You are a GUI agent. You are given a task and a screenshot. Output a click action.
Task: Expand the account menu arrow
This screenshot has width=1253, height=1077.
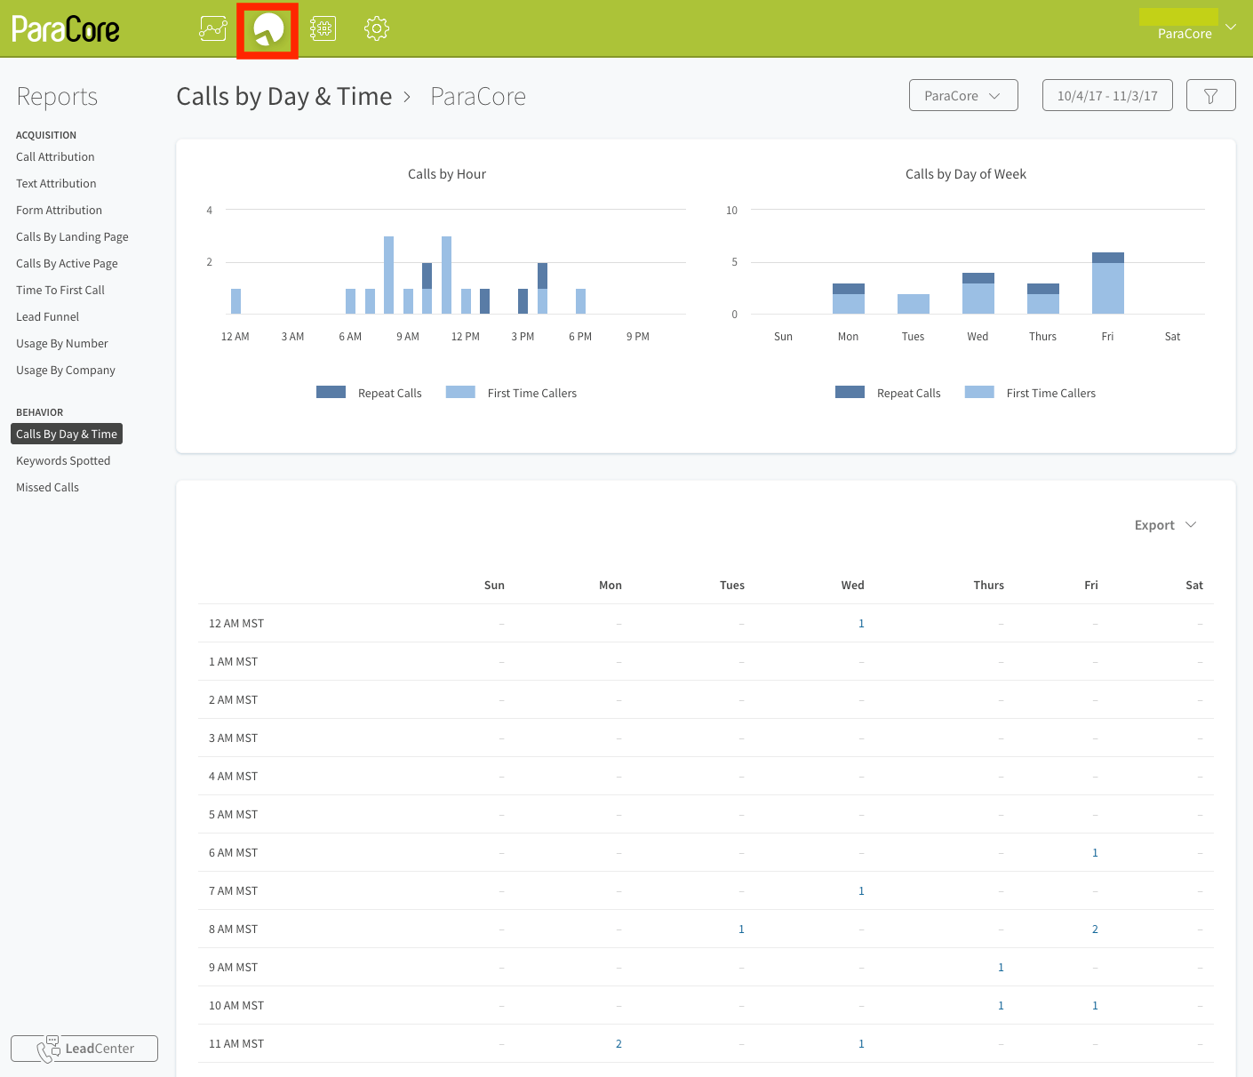pyautogui.click(x=1231, y=27)
